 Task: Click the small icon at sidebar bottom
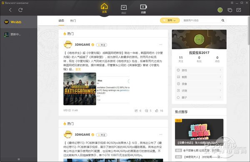coord(19,159)
